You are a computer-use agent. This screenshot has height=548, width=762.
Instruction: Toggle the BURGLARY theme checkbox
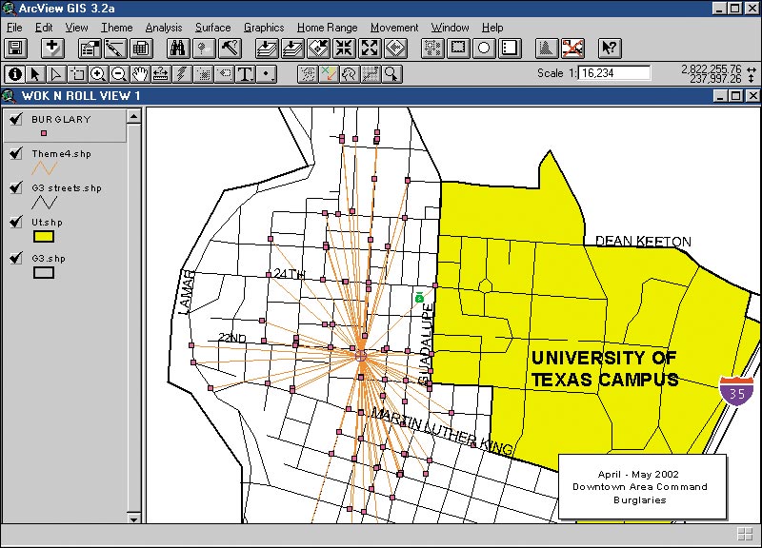(16, 119)
